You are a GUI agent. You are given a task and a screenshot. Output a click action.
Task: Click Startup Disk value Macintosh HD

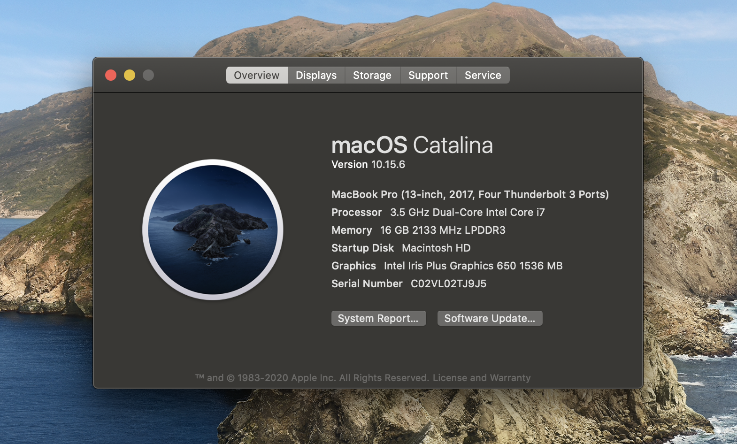coord(436,248)
